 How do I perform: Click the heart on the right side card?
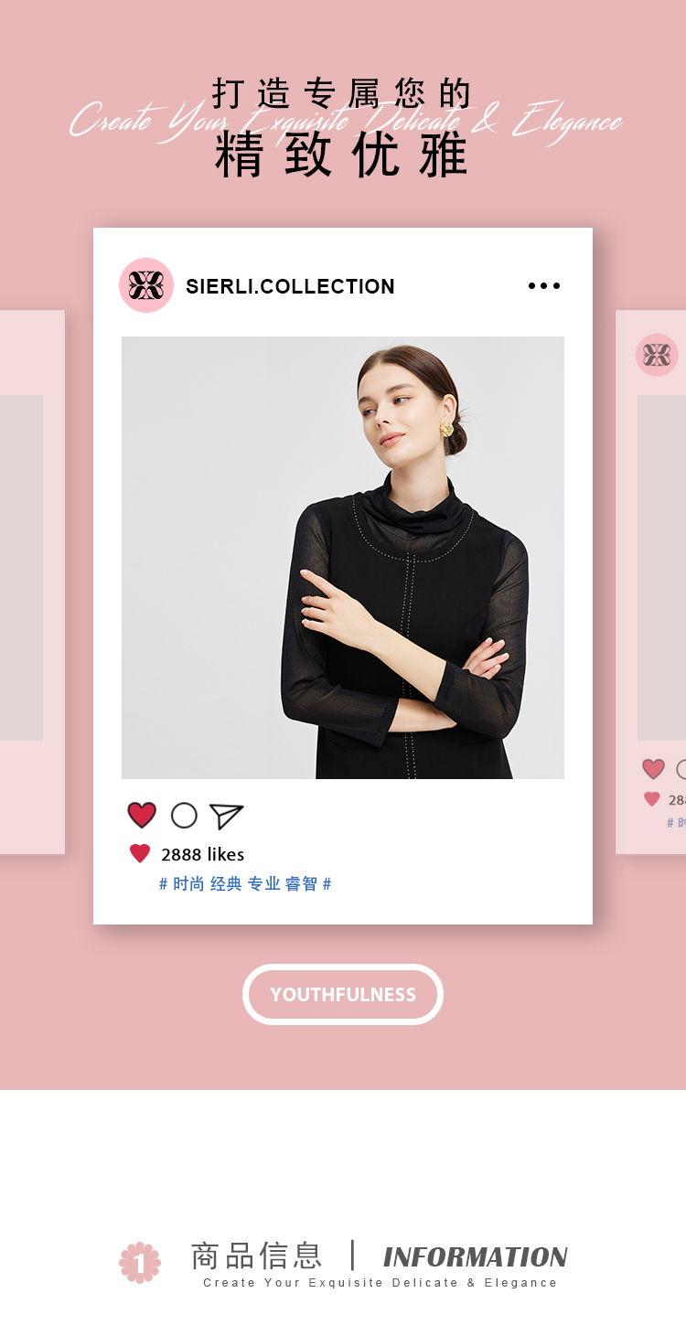653,769
